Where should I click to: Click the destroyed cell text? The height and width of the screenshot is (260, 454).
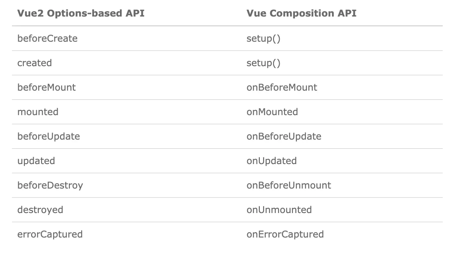coord(40,210)
